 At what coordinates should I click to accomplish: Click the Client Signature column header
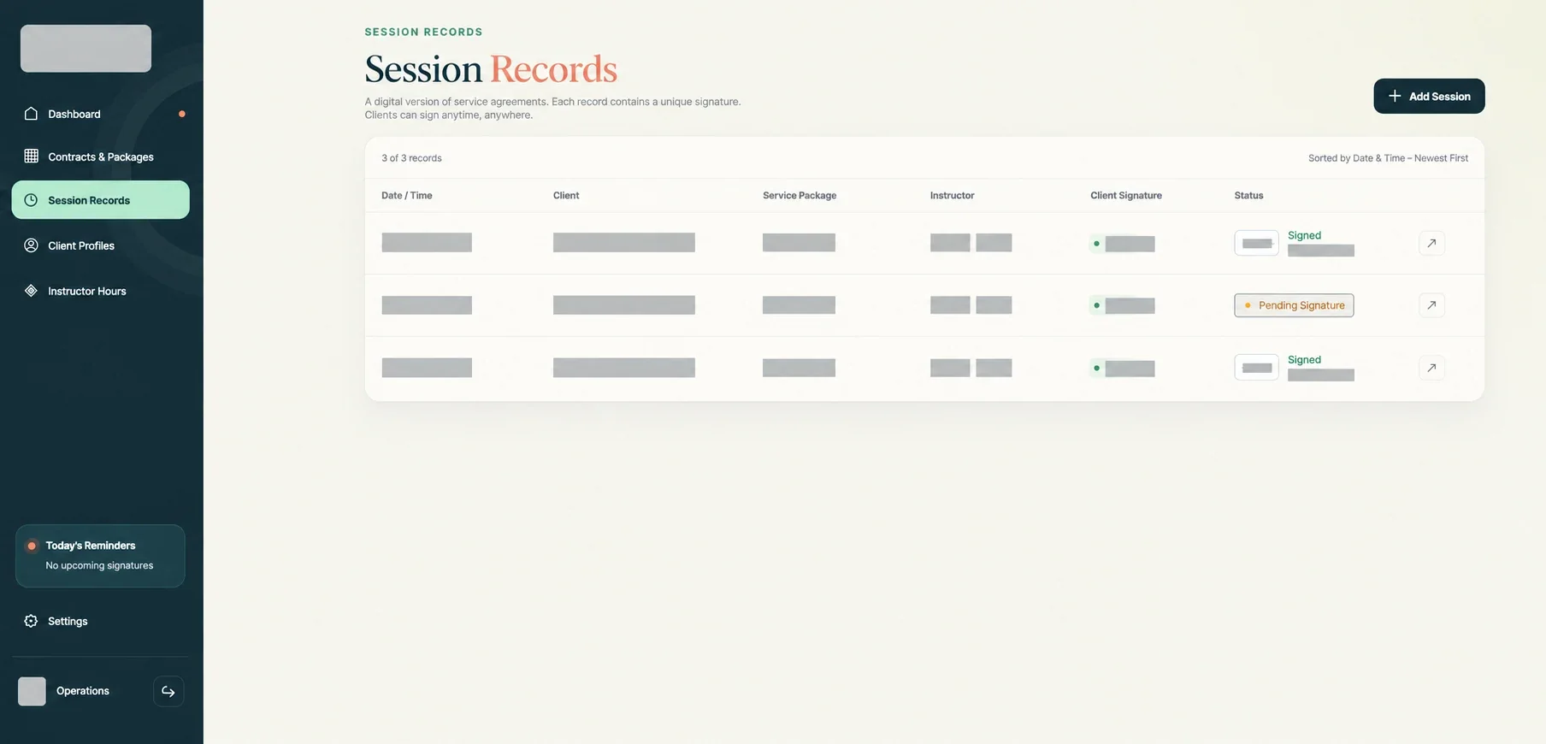1126,196
